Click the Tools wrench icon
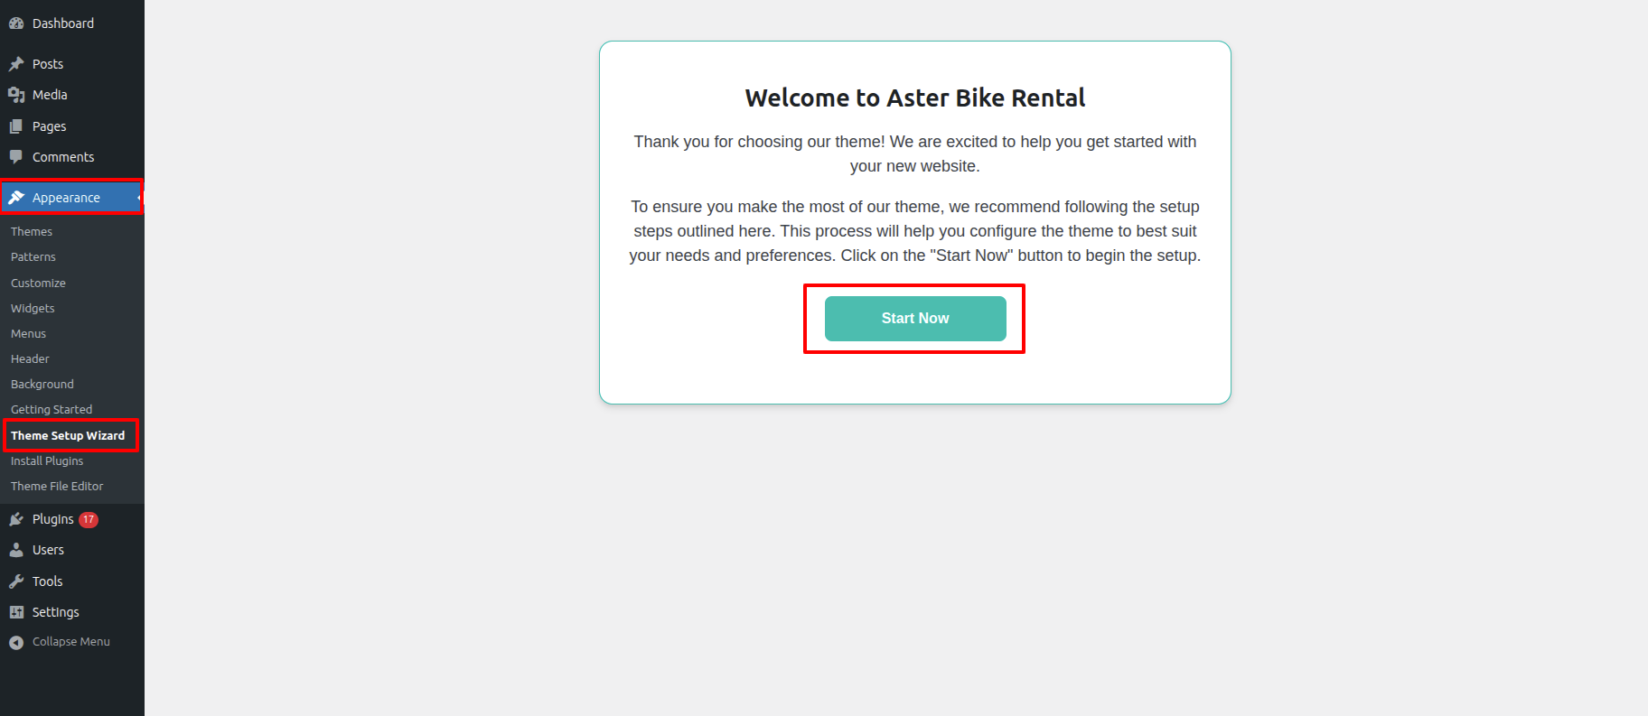Viewport: 1648px width, 716px height. [16, 581]
